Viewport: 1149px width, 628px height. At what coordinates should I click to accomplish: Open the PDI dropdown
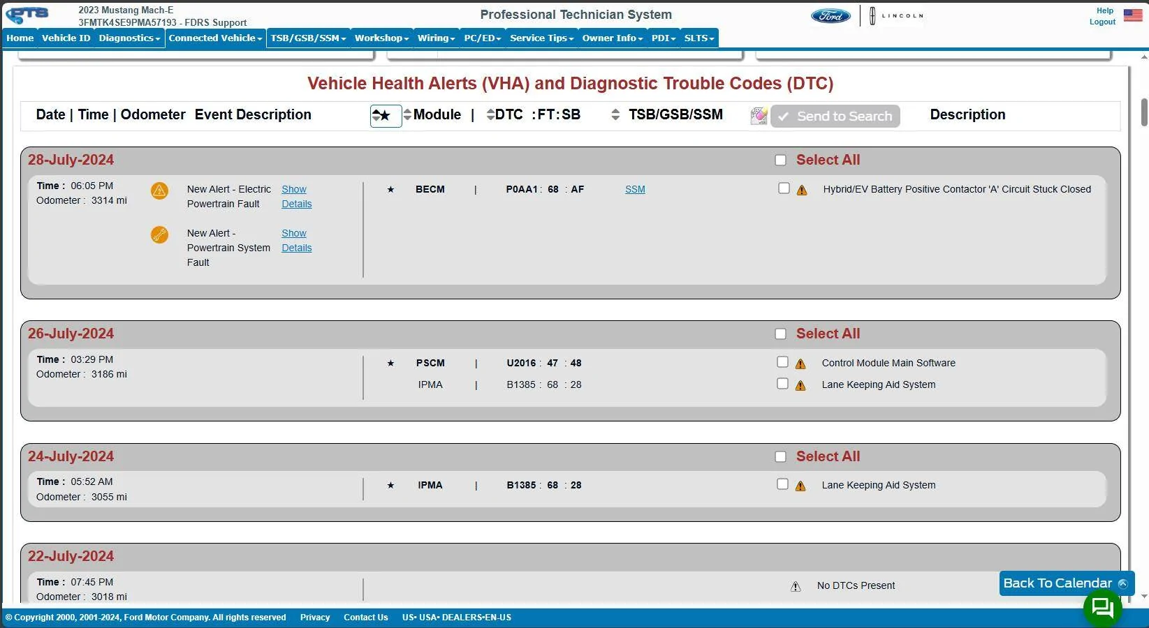click(664, 38)
